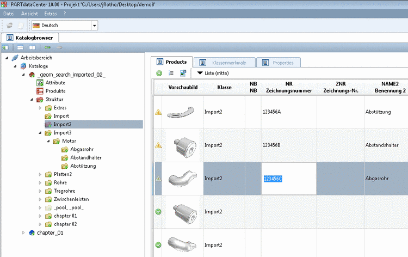Click the Arbeitsbereich workspace icon
The height and width of the screenshot is (257, 408).
15,58
